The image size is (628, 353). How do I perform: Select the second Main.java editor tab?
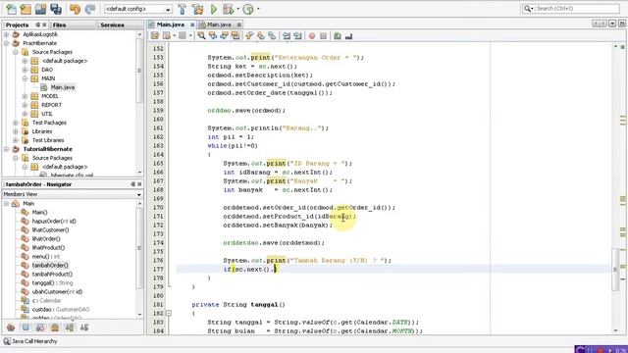tap(219, 25)
